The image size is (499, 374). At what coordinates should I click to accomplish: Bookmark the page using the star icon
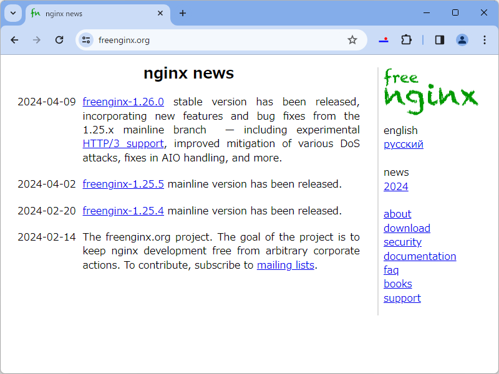pos(352,39)
